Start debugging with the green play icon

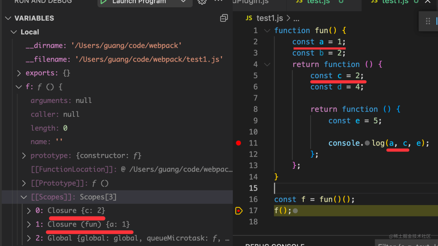click(x=103, y=2)
